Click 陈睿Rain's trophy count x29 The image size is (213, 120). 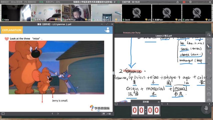tap(178, 20)
